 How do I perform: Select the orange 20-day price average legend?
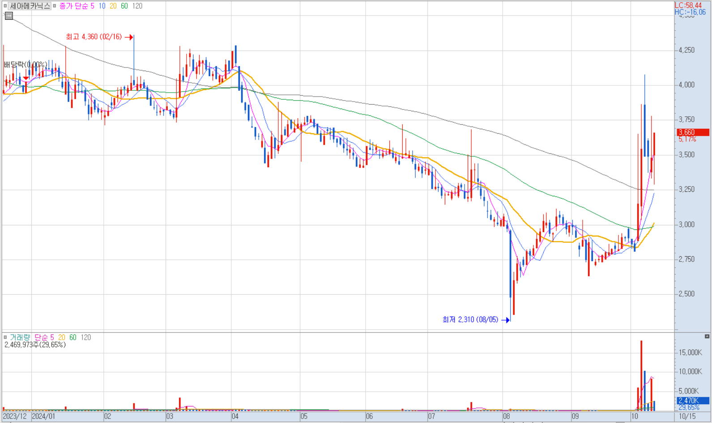(113, 6)
